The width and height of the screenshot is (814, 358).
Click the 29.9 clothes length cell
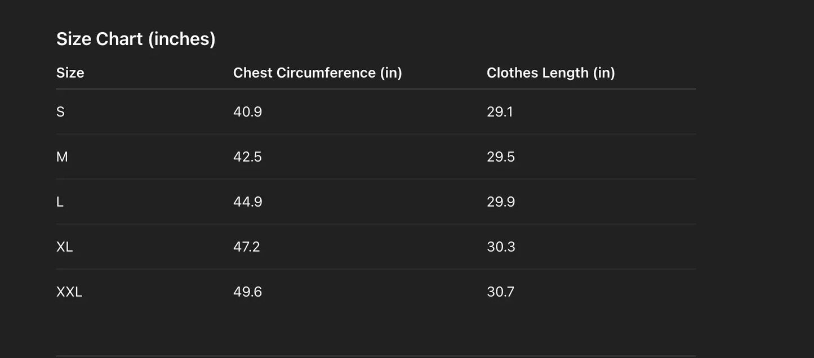[501, 202]
